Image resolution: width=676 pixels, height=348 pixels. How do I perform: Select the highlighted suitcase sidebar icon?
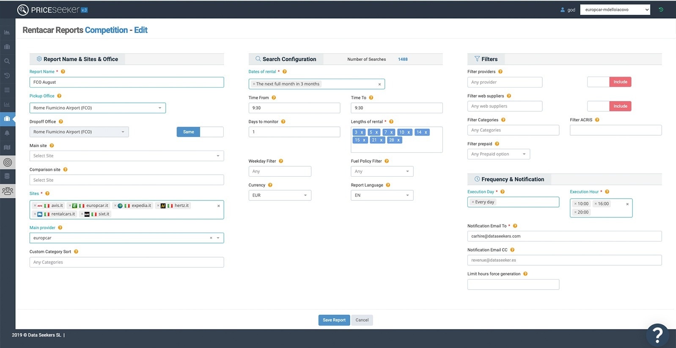point(7,118)
